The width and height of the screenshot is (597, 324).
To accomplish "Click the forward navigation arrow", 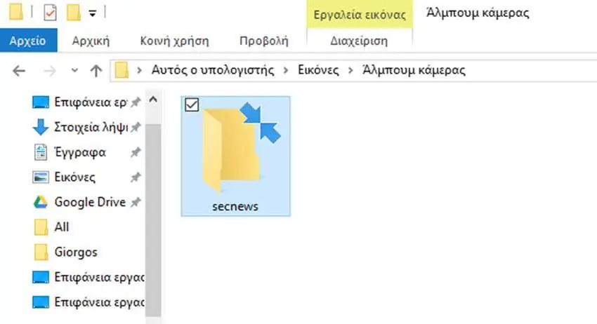I will pos(50,70).
